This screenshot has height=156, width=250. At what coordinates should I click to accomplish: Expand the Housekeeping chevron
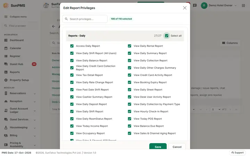tap(35, 128)
